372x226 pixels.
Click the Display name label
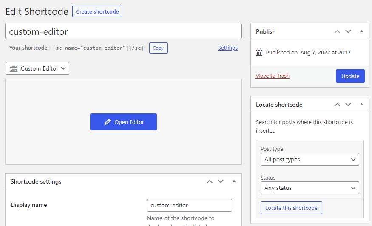29,205
